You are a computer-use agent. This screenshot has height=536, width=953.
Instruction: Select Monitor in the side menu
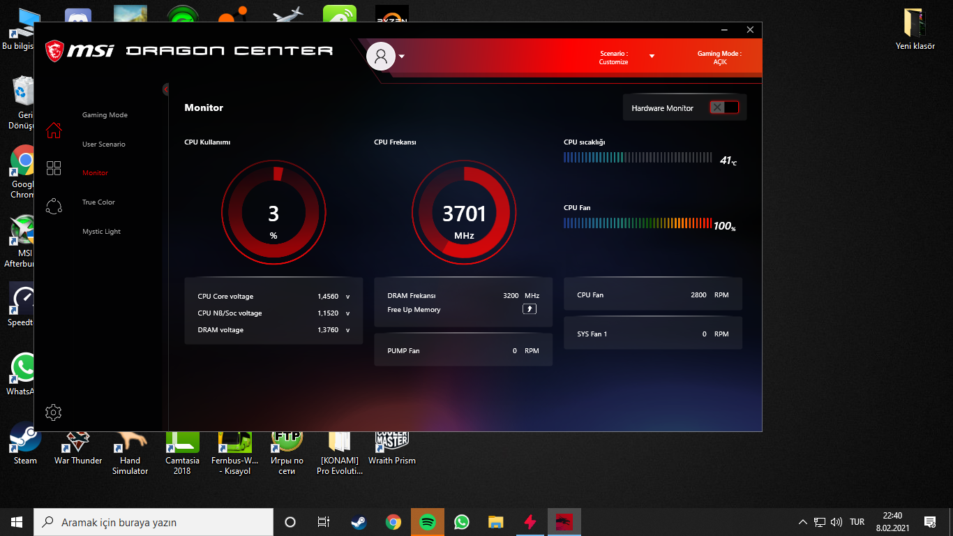[95, 173]
